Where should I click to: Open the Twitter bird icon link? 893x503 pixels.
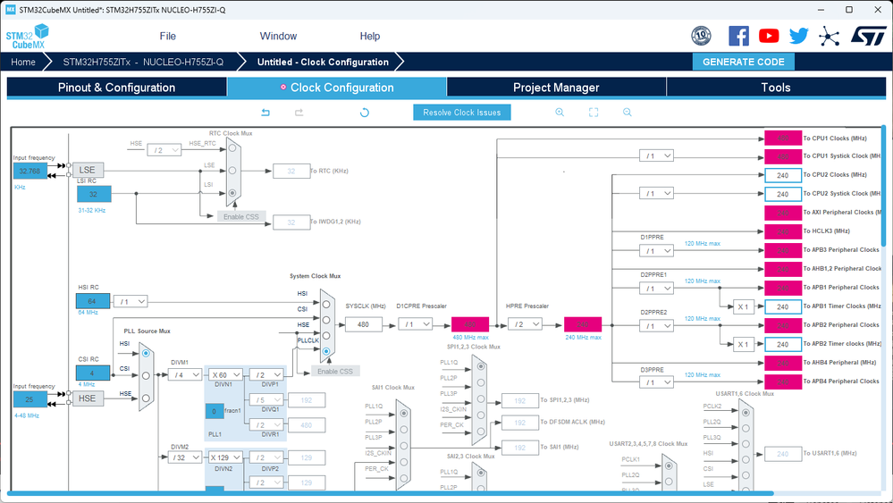[798, 36]
